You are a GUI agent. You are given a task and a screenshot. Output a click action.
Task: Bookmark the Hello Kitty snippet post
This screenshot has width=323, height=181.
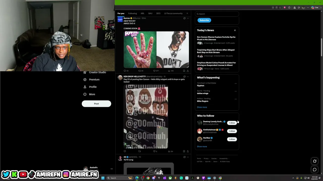[x=184, y=151]
